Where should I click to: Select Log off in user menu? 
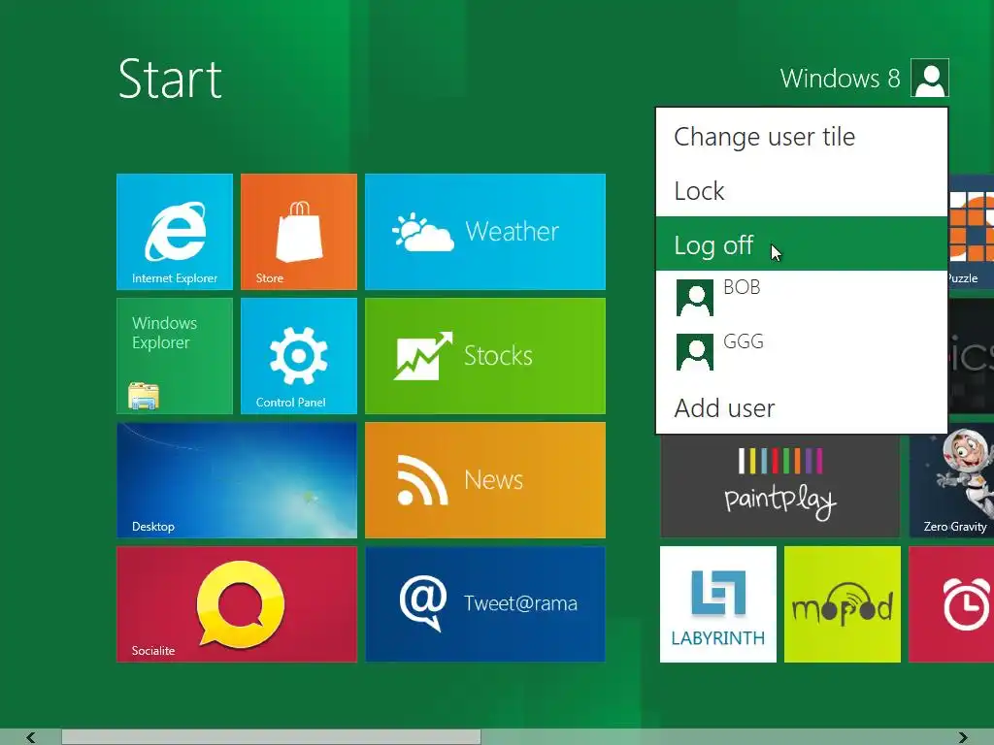[801, 243]
